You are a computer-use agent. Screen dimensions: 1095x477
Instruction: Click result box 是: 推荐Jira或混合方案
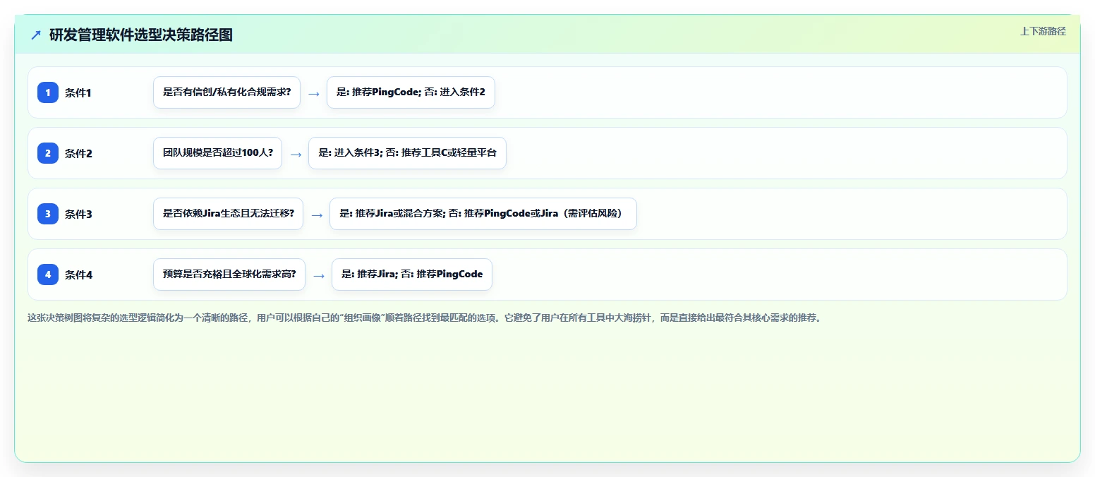(483, 214)
